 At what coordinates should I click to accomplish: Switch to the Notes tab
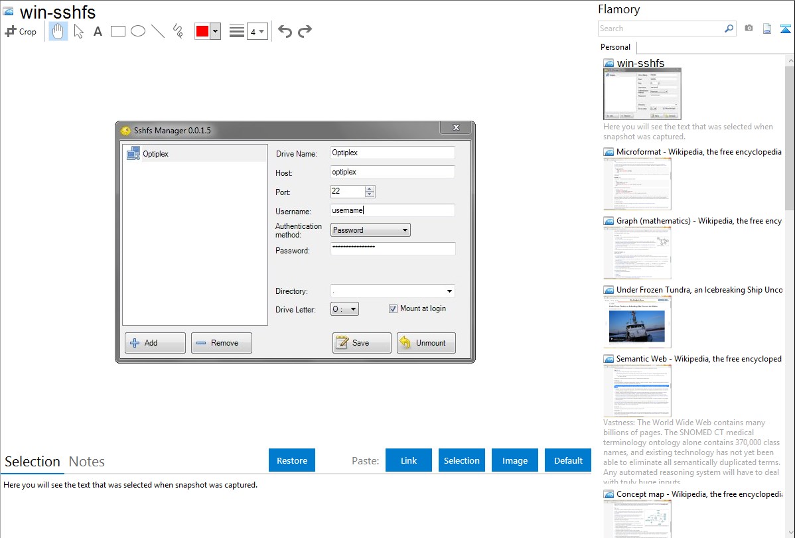coord(86,462)
